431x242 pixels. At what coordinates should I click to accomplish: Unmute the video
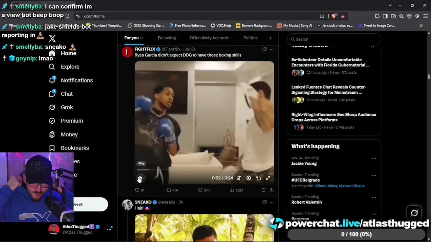tap(239, 178)
